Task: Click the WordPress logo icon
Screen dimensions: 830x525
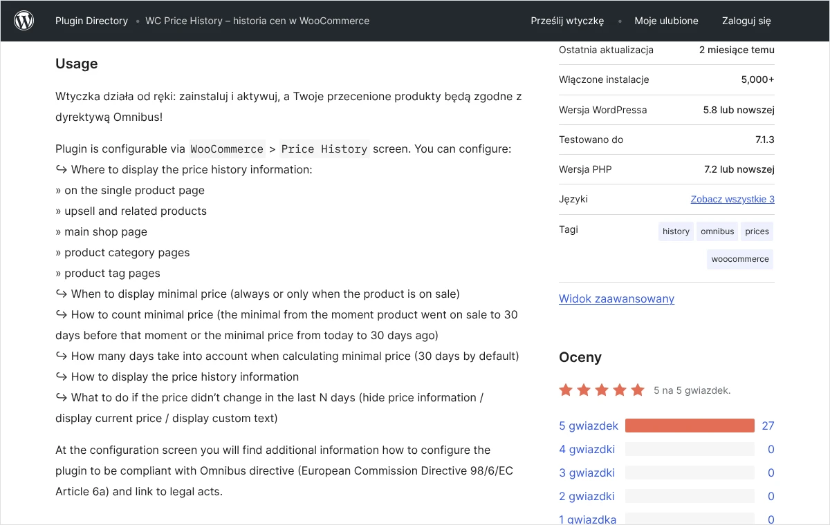Action: (x=24, y=21)
